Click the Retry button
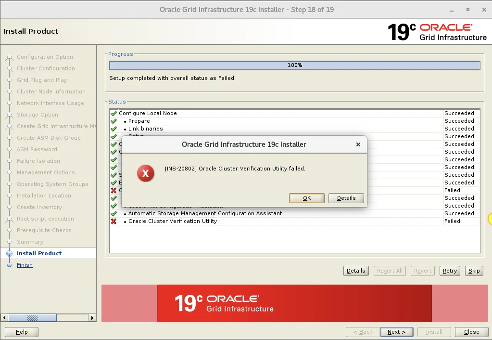Viewport: 492px width, 340px height. [450, 271]
